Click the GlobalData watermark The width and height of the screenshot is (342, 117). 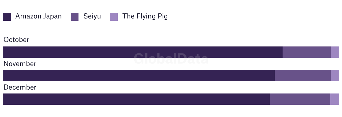click(171, 59)
